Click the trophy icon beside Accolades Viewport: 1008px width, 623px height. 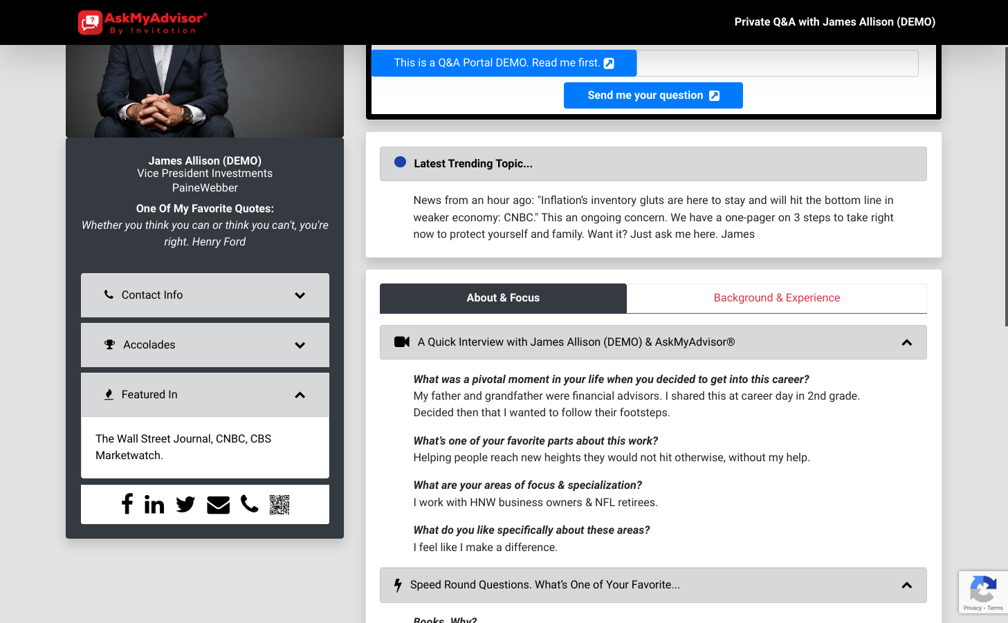tap(109, 344)
